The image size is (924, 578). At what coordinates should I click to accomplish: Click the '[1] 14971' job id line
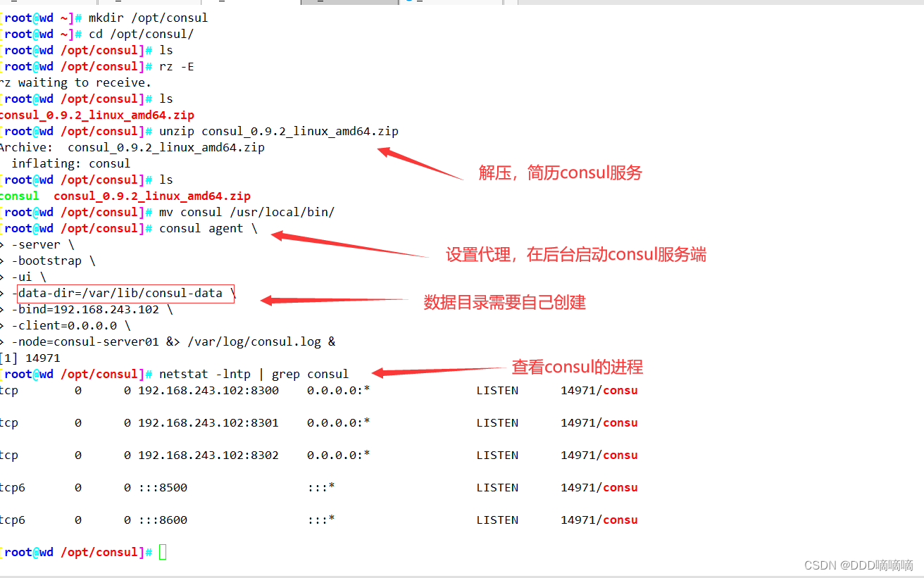point(30,358)
